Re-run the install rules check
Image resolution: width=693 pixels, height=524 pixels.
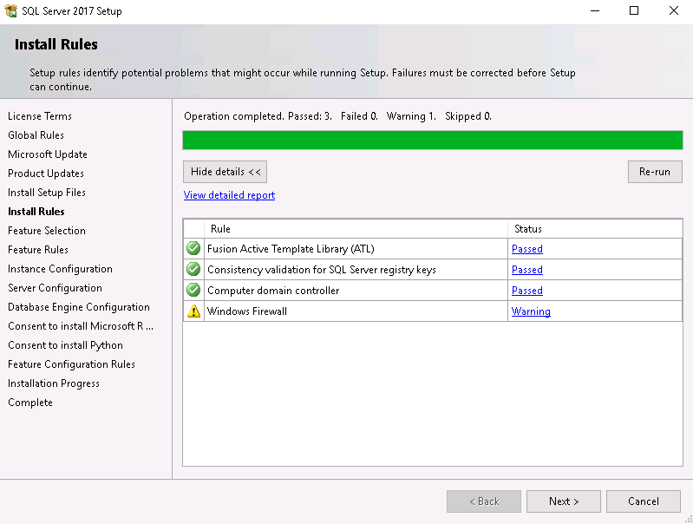click(655, 172)
